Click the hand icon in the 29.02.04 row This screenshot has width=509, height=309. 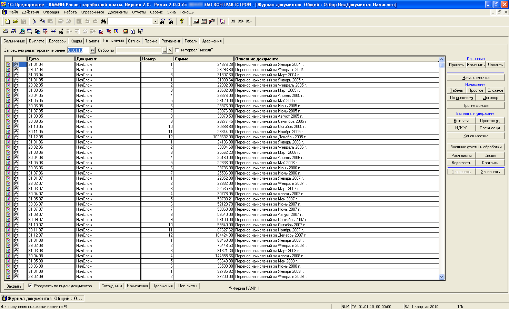point(16,70)
